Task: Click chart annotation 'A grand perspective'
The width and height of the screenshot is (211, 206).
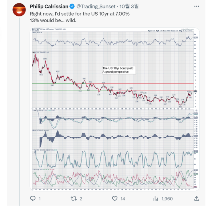Action: click(x=115, y=72)
